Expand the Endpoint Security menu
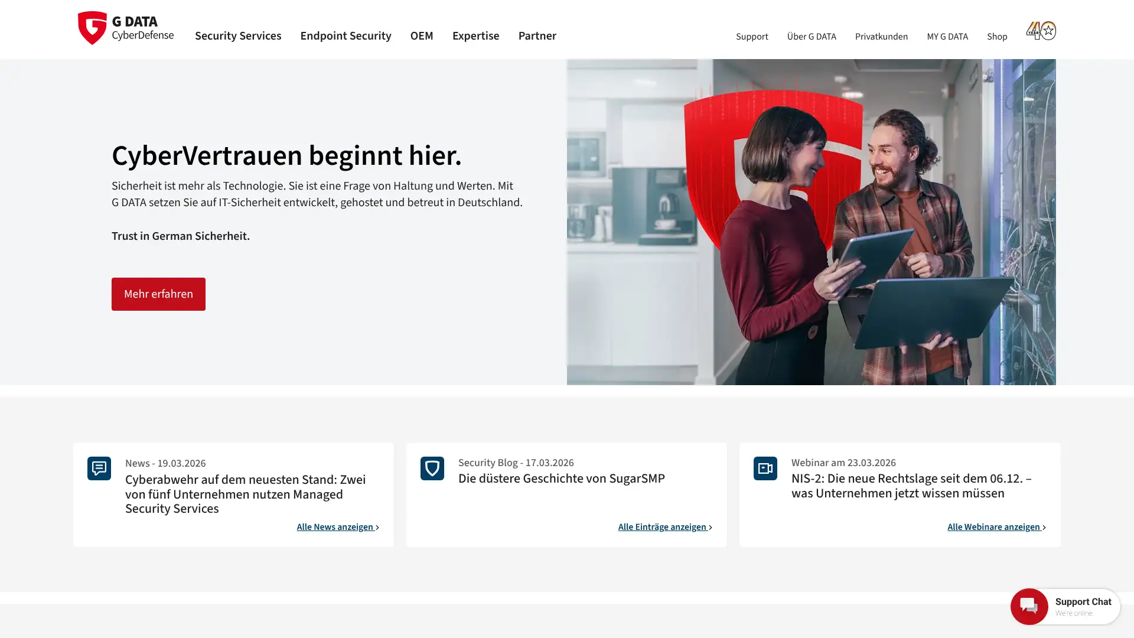The height and width of the screenshot is (638, 1134). (346, 36)
